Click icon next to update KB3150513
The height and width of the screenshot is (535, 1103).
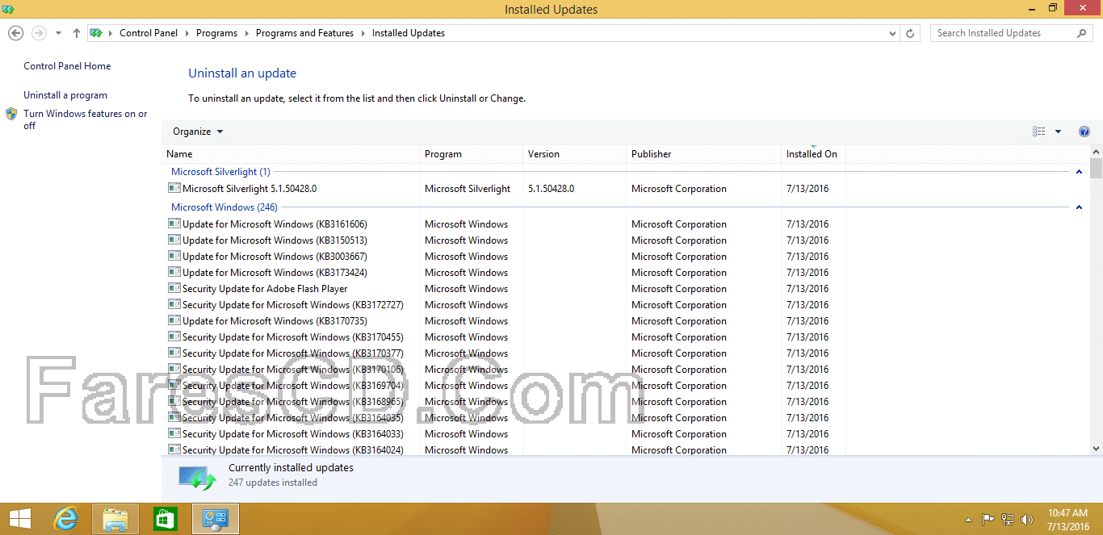[174, 240]
